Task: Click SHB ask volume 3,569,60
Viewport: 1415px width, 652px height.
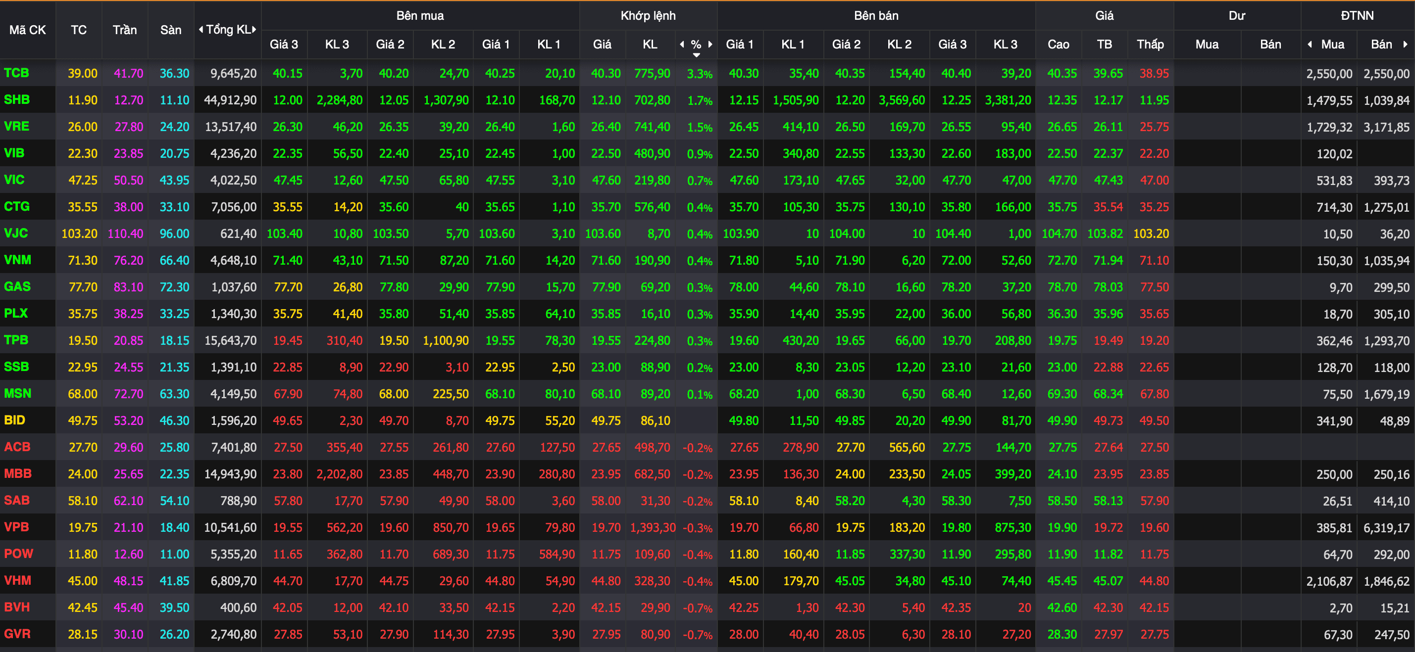Action: (x=902, y=100)
